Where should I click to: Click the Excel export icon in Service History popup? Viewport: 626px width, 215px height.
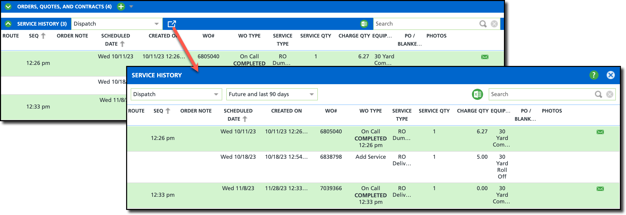478,94
